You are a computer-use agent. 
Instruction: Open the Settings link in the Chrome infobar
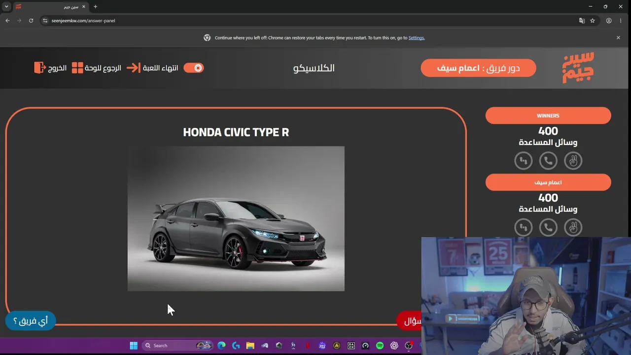click(x=417, y=38)
